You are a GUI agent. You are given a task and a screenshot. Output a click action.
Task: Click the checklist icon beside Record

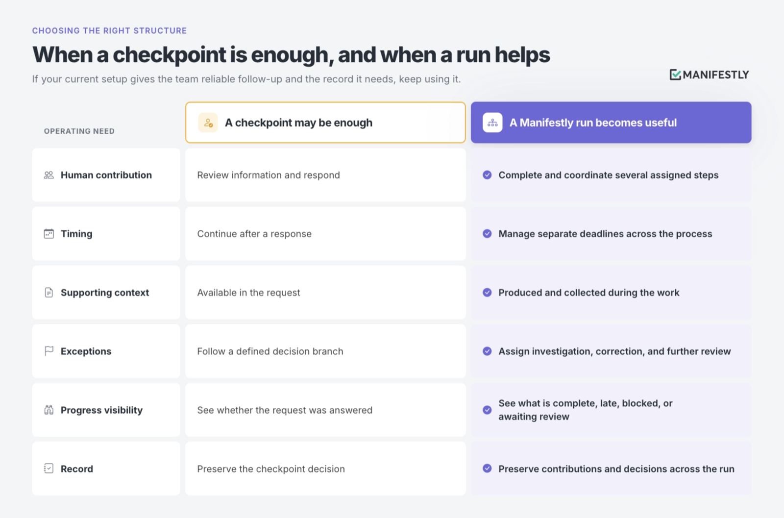coord(49,469)
